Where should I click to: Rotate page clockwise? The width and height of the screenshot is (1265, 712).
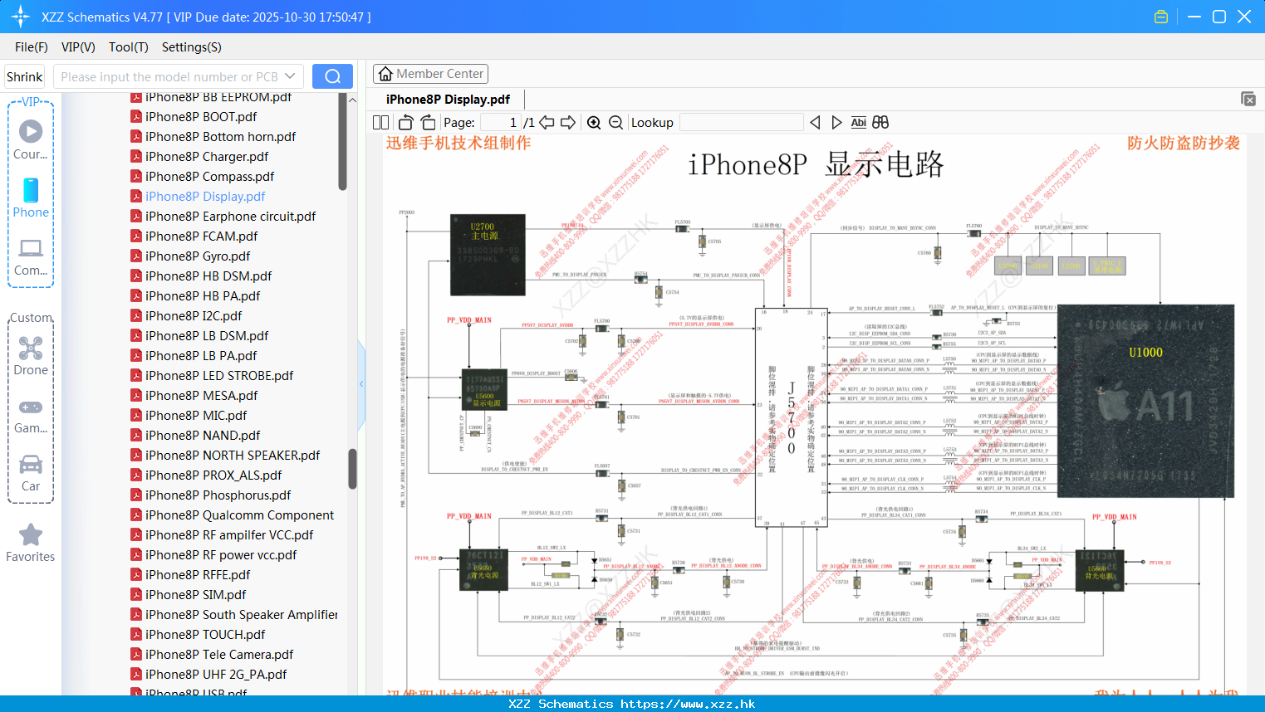click(x=428, y=122)
